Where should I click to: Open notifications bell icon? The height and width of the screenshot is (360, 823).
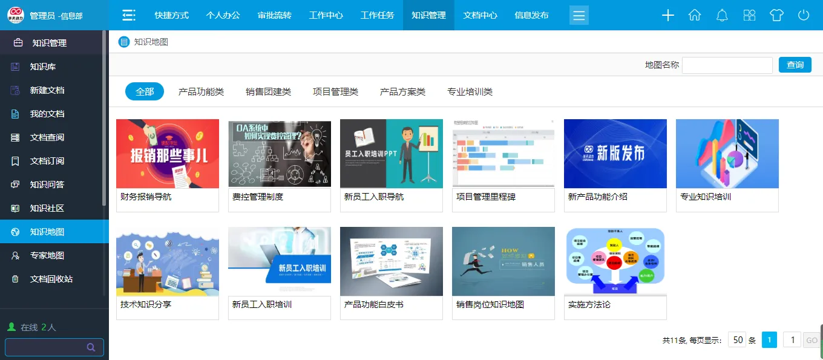tap(722, 16)
